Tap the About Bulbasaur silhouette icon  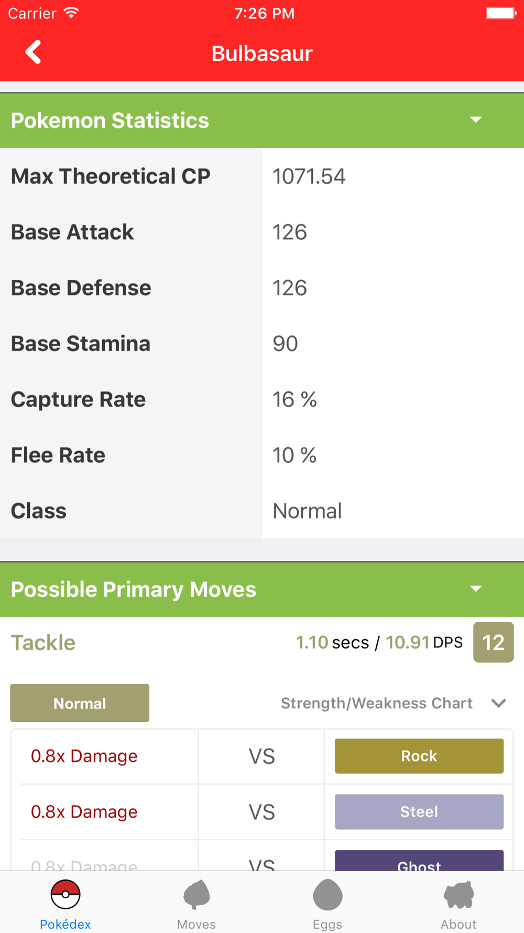pyautogui.click(x=458, y=894)
